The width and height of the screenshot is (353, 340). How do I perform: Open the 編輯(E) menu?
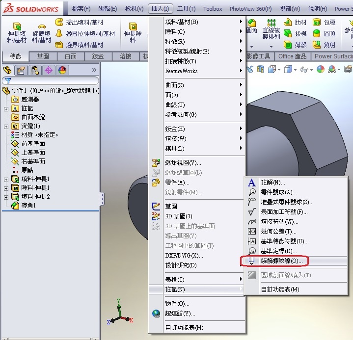[x=108, y=9]
